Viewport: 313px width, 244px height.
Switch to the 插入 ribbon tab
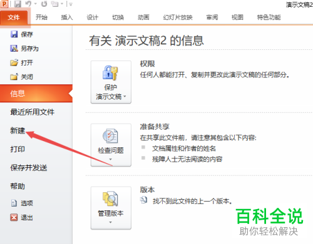coord(67,17)
